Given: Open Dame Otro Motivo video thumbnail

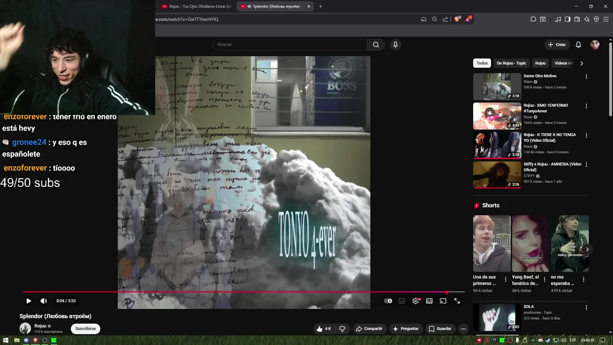Looking at the screenshot, I should click(x=497, y=86).
